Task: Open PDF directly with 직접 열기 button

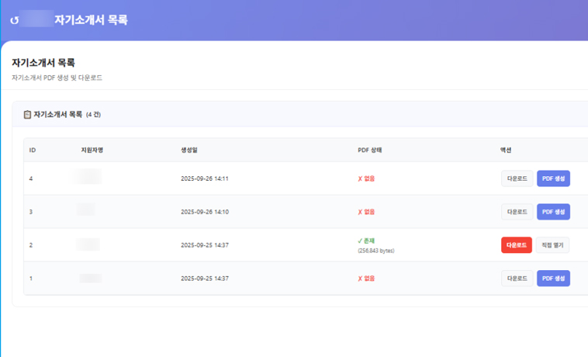Action: 552,245
